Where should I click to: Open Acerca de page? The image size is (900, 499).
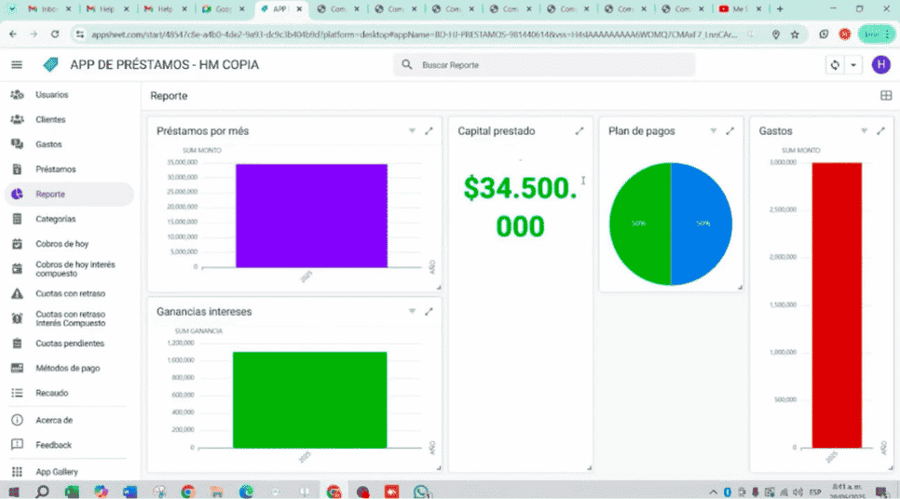click(x=69, y=420)
